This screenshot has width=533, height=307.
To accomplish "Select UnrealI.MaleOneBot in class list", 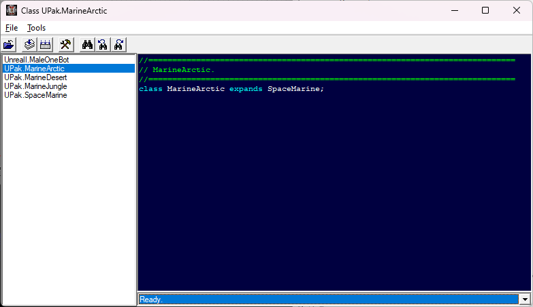I will coord(69,60).
